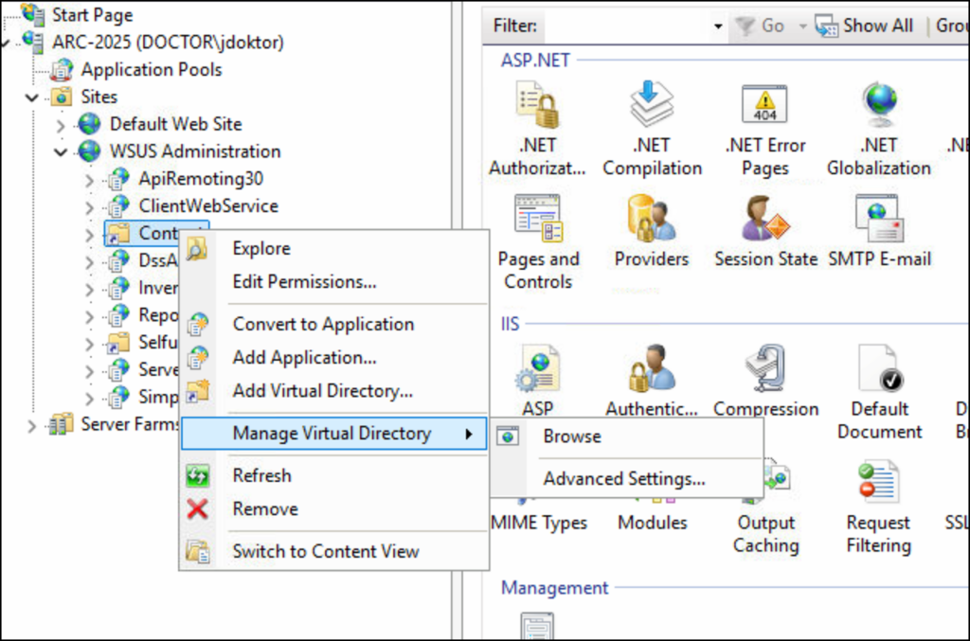Type in the Filter text field

point(625,27)
